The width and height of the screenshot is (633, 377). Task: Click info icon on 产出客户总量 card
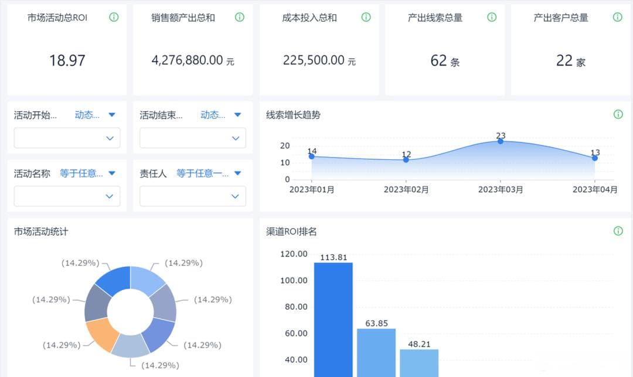(618, 17)
